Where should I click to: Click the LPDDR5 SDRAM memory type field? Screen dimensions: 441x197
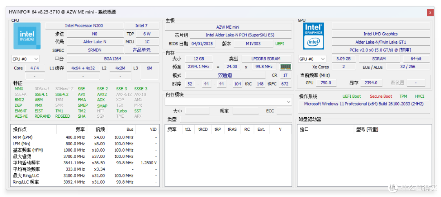pyautogui.click(x=267, y=59)
